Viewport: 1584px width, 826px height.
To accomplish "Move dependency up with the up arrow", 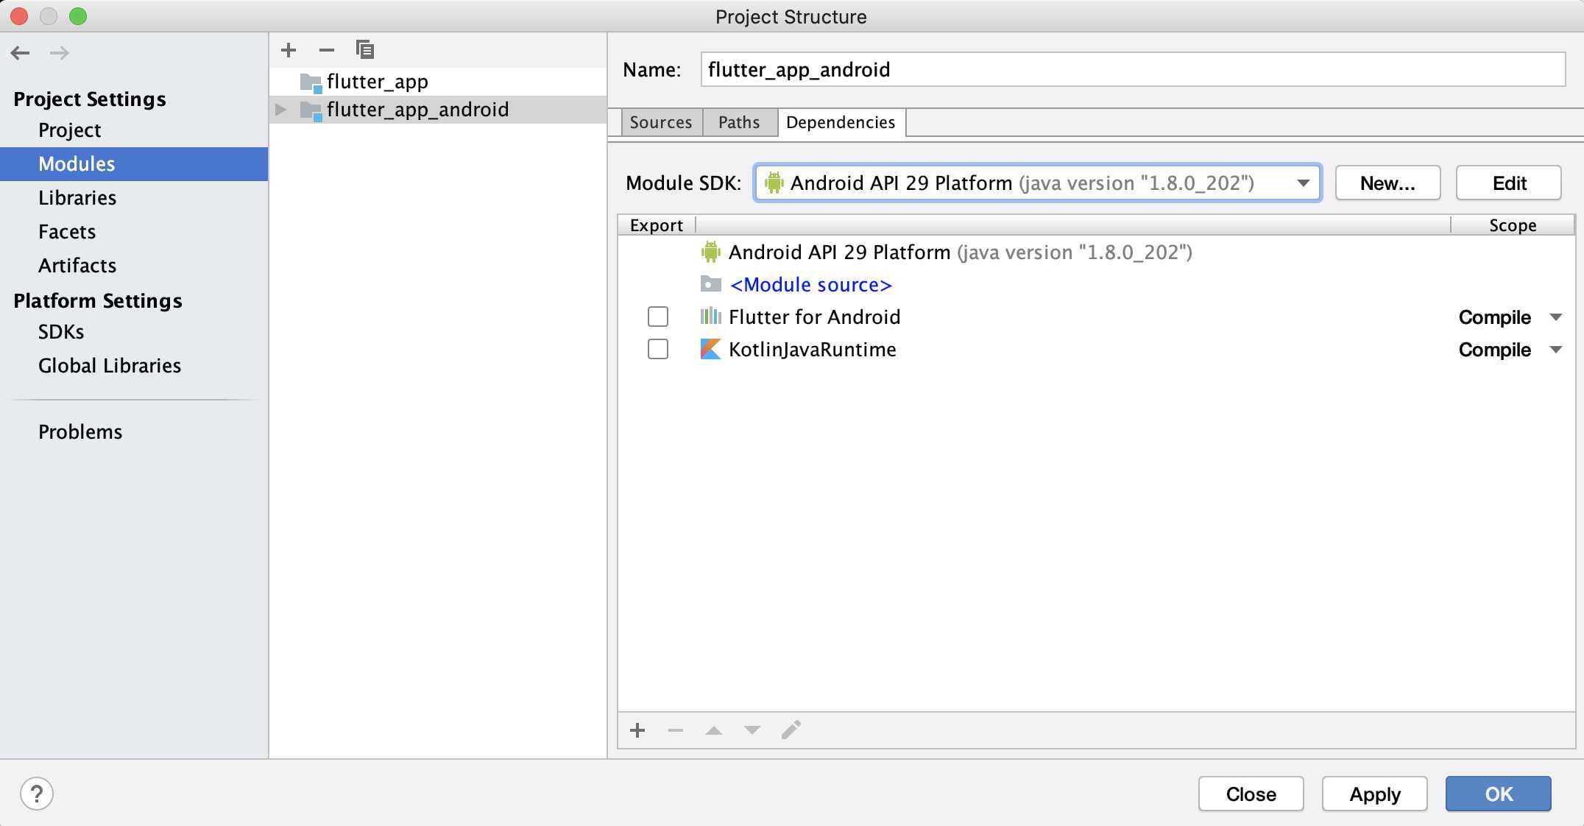I will tap(714, 730).
